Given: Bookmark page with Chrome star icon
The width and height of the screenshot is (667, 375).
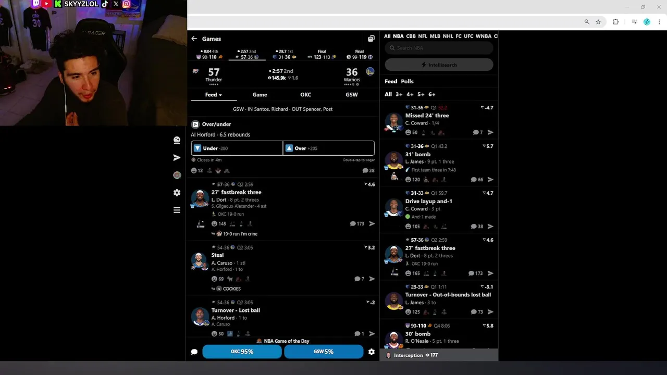Looking at the screenshot, I should (x=598, y=22).
